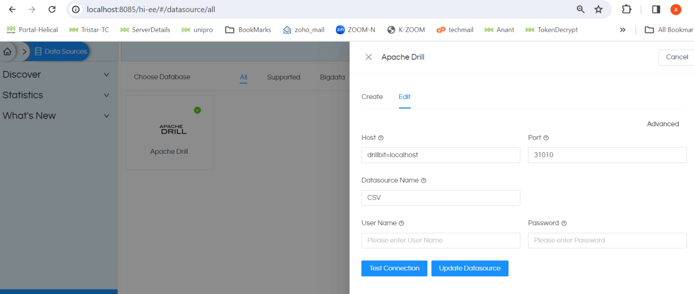The image size is (694, 294).
Task: Open Tristar-TC bookmark
Action: pos(89,30)
